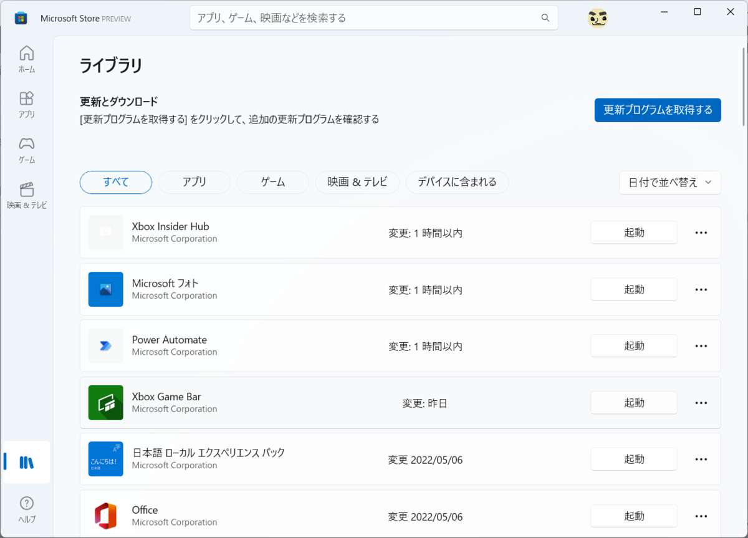Open more options for 日本語 ローカル エクスペリエンス パック
The image size is (748, 538).
(701, 459)
